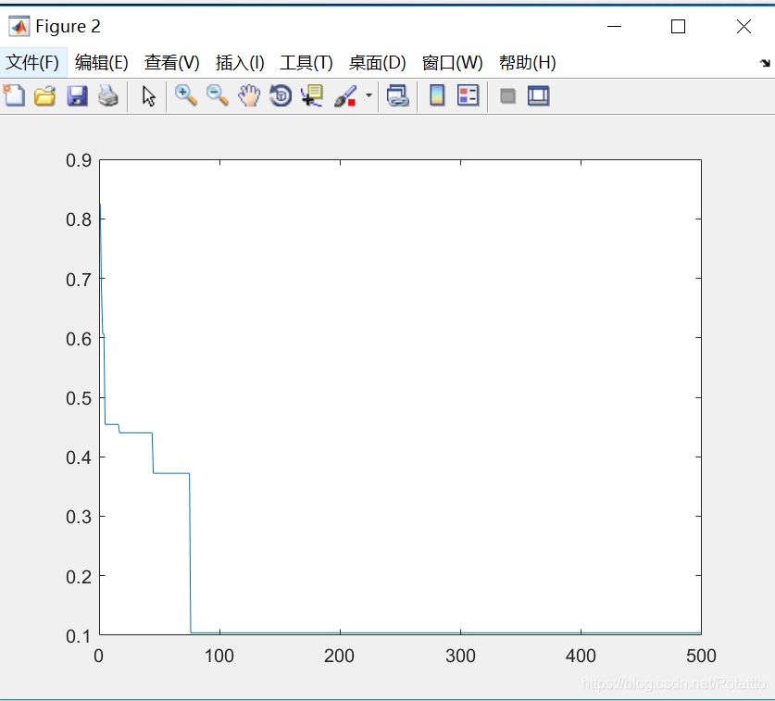Open the 帮助(H) menu
This screenshot has height=701, width=775.
(528, 63)
